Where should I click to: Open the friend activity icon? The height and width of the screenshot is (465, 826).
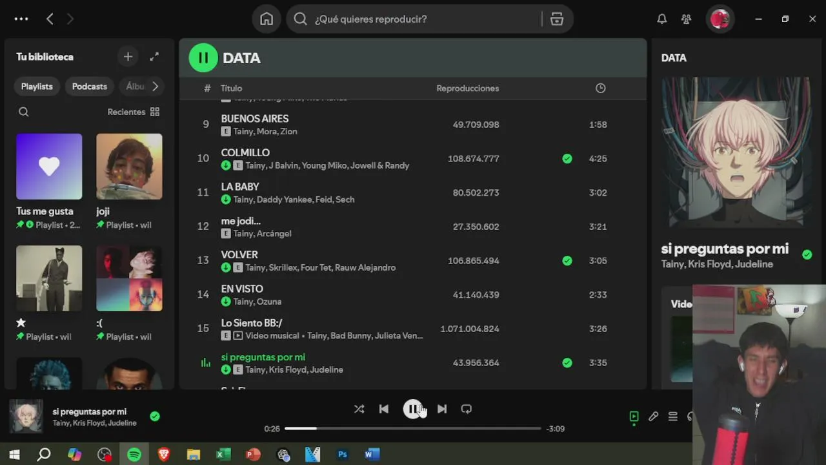[x=686, y=19]
